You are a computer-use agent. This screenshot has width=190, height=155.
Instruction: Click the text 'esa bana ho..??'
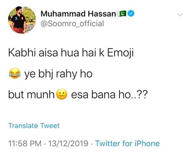[109, 95]
